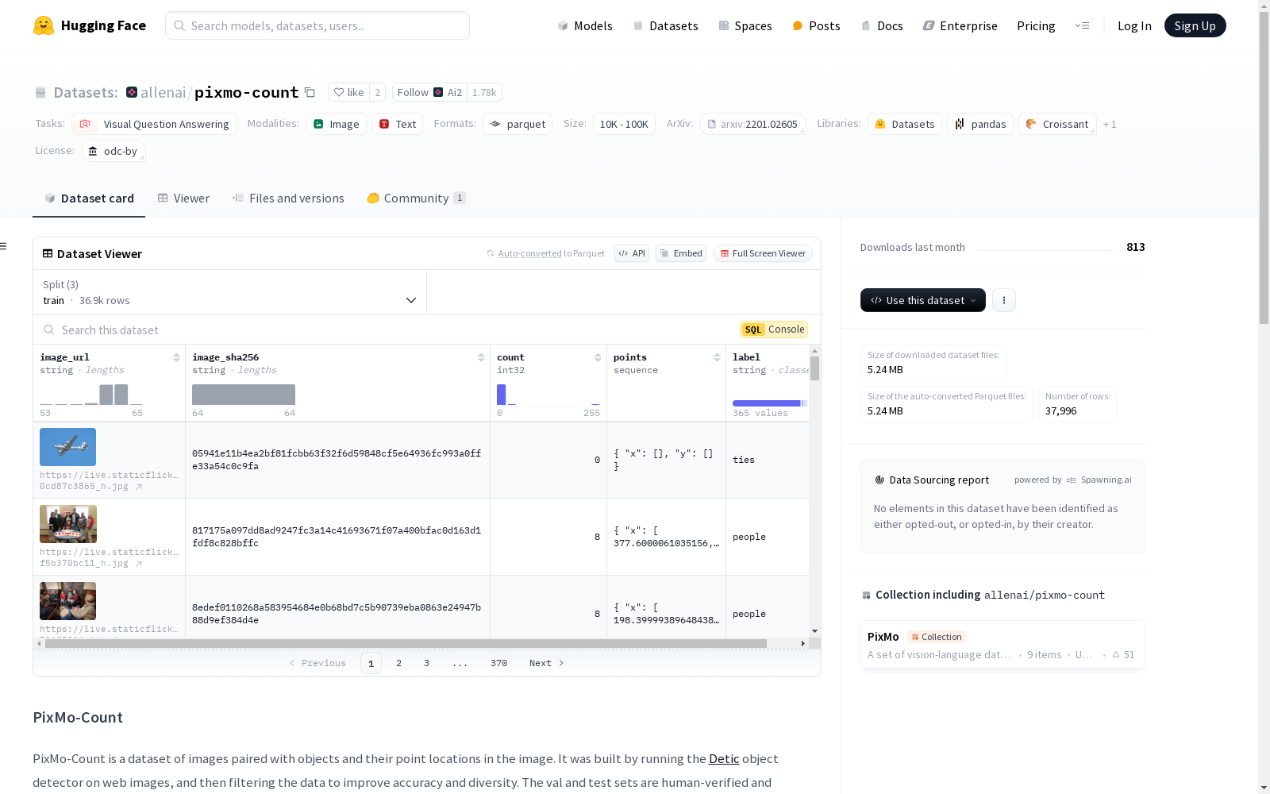Open the group photo thumbnail with count 8
Screen dimensions: 1270x794
pyautogui.click(x=68, y=524)
